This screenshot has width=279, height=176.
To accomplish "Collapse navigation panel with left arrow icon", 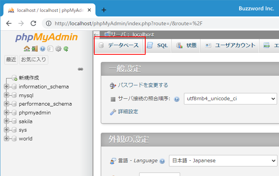I will [x=96, y=35].
